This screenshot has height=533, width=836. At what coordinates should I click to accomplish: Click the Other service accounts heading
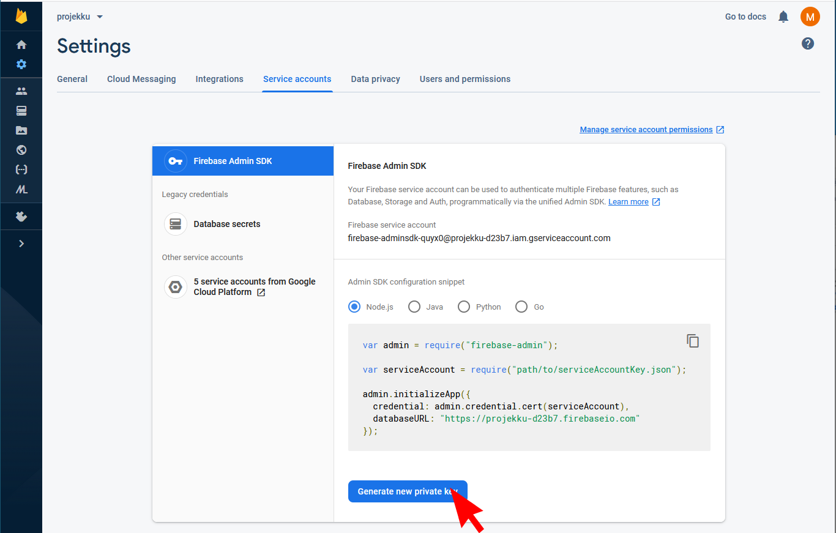point(203,258)
